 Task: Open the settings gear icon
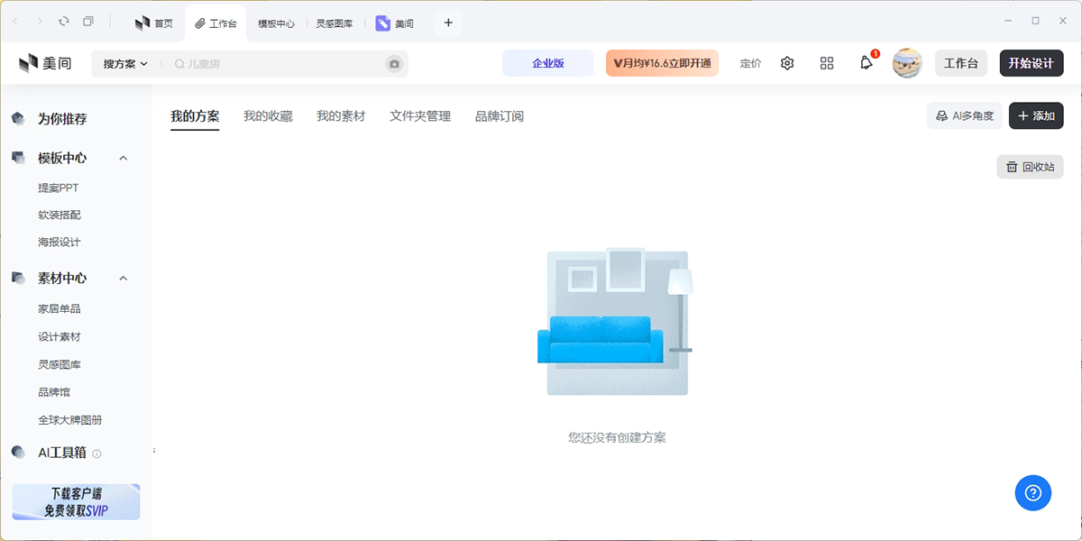click(x=787, y=63)
